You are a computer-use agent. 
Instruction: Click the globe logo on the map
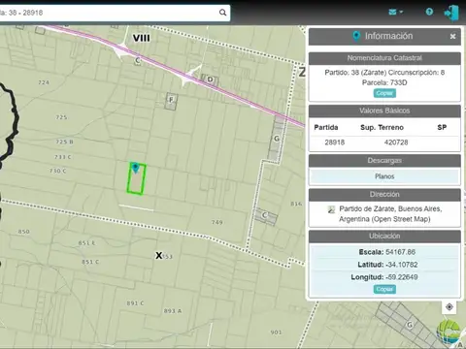click(x=449, y=333)
